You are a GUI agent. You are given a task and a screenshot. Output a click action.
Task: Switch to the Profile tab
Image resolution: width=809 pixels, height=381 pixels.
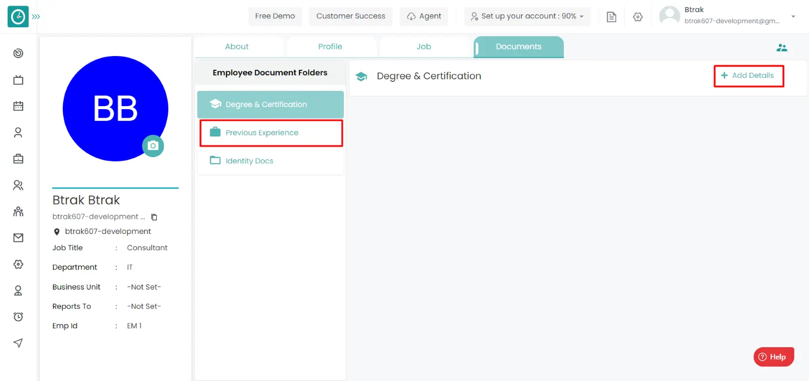click(x=330, y=46)
